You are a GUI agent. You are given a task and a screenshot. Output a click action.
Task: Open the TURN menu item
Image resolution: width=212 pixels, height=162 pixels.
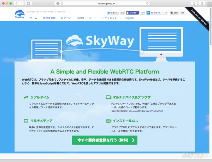(80, 18)
